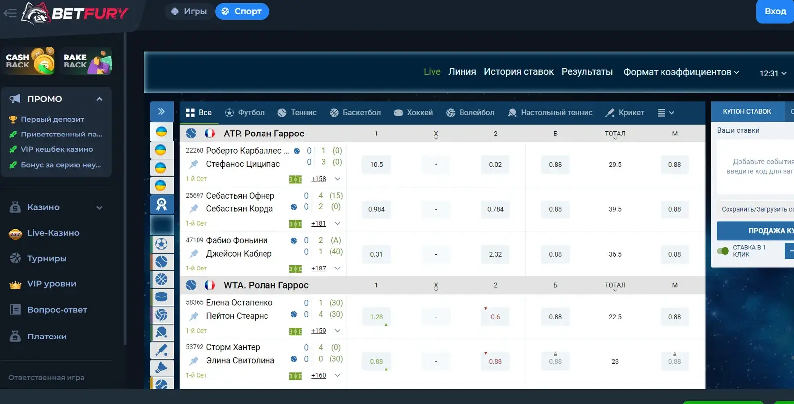
Task: Expand markets chevron next to +159
Action: tap(338, 331)
